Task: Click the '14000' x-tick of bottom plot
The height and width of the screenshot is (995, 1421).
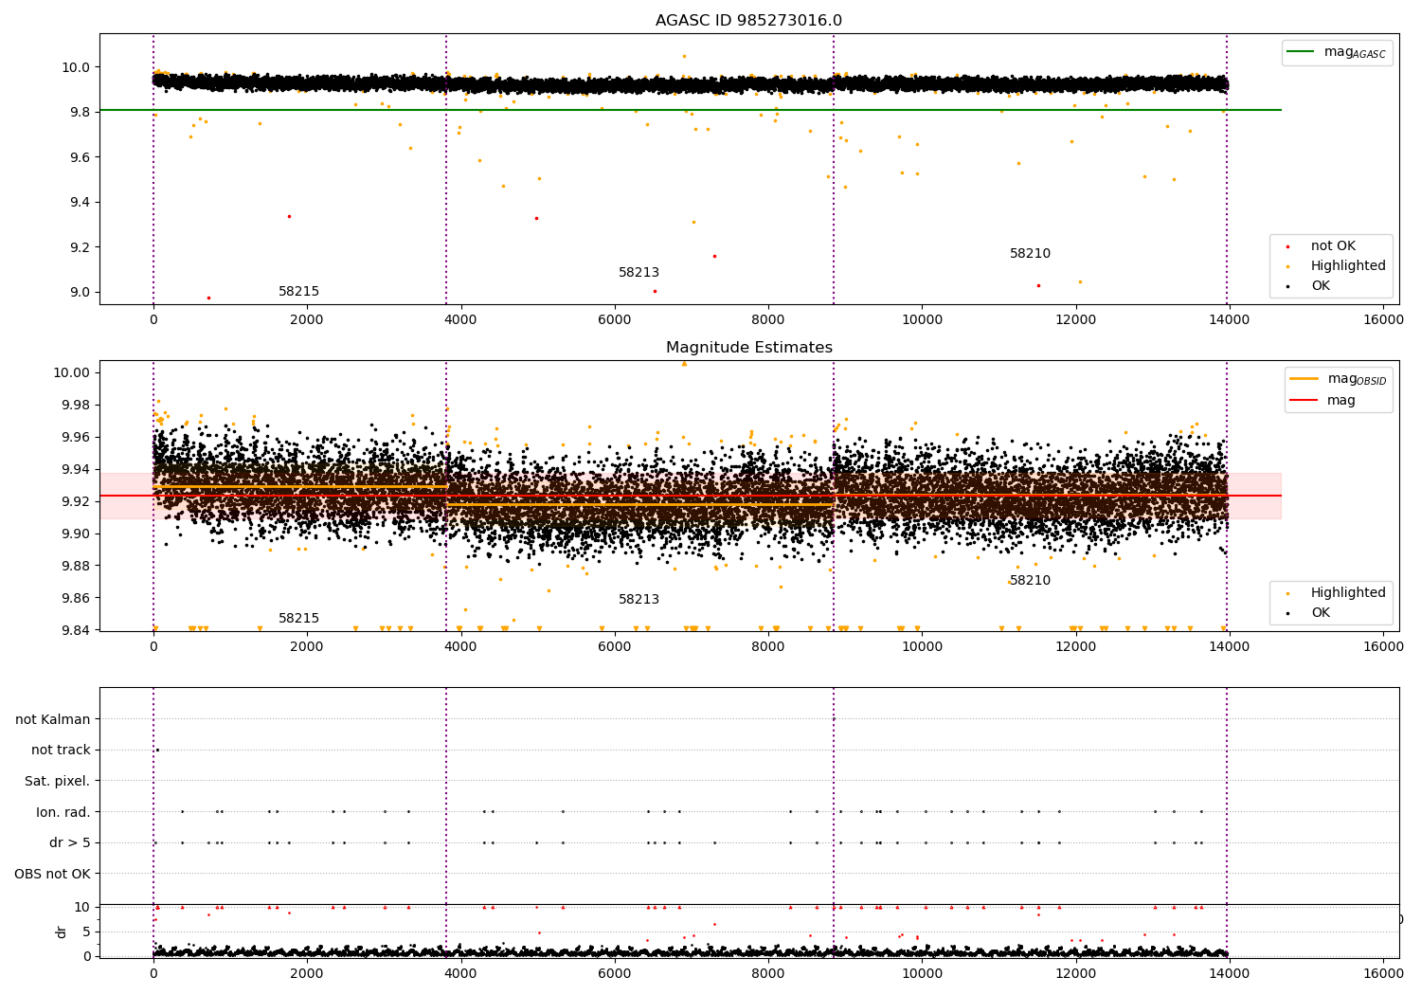Action: [x=1230, y=973]
